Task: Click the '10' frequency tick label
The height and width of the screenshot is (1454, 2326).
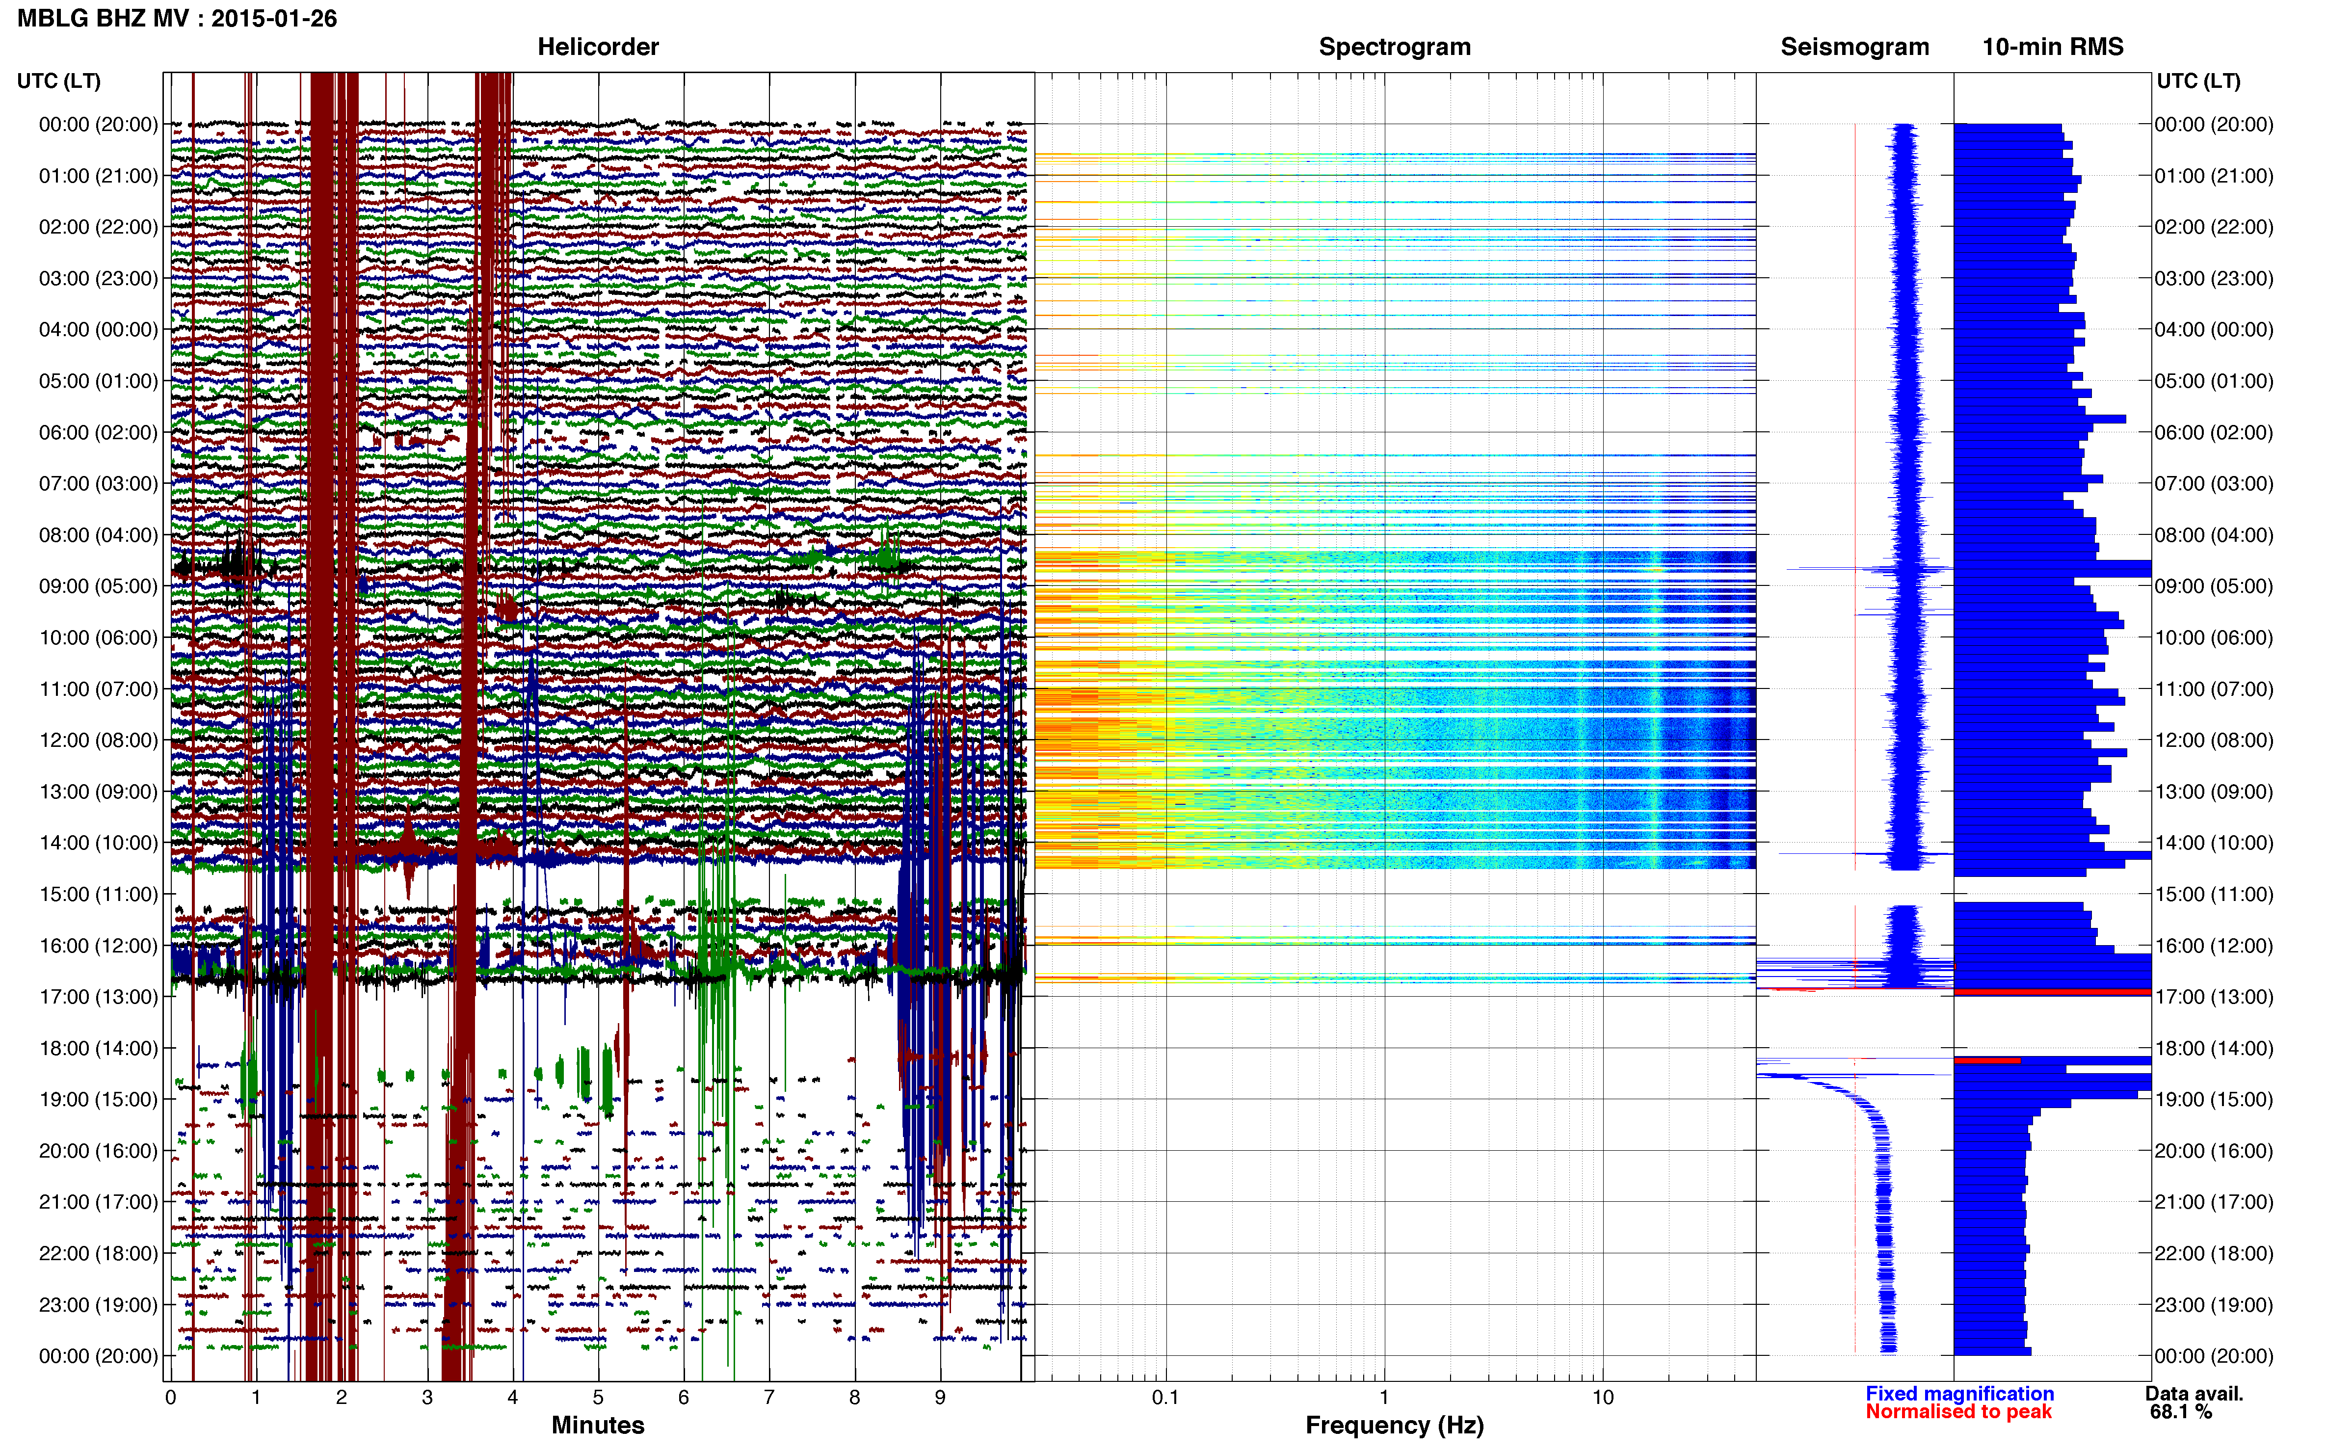Action: pyautogui.click(x=1602, y=1397)
